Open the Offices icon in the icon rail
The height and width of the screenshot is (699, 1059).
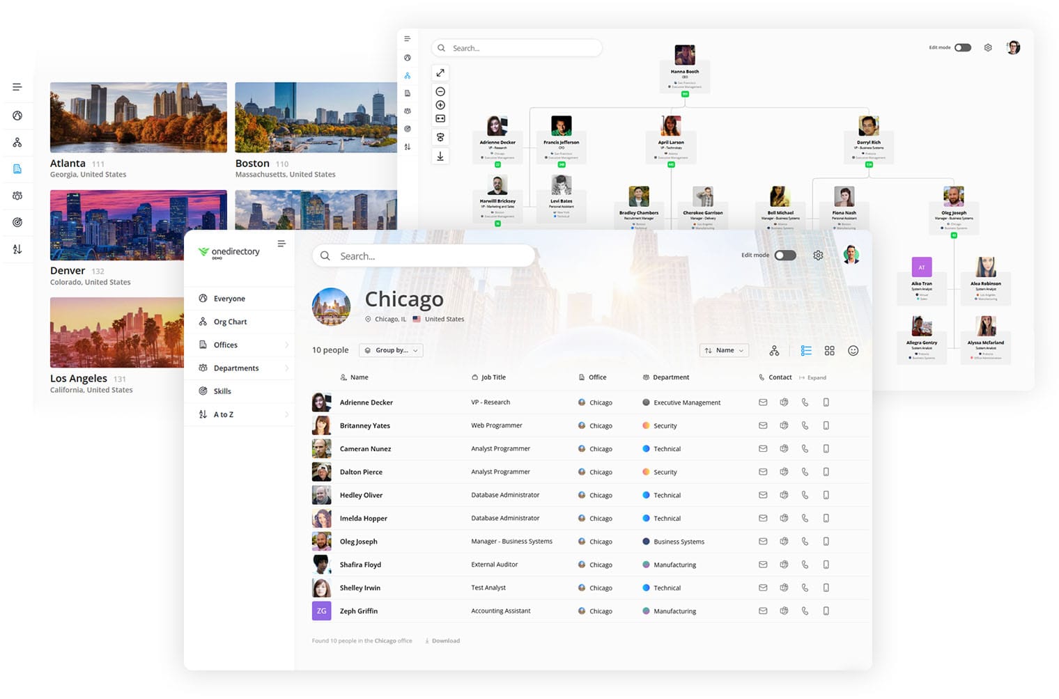pyautogui.click(x=17, y=168)
